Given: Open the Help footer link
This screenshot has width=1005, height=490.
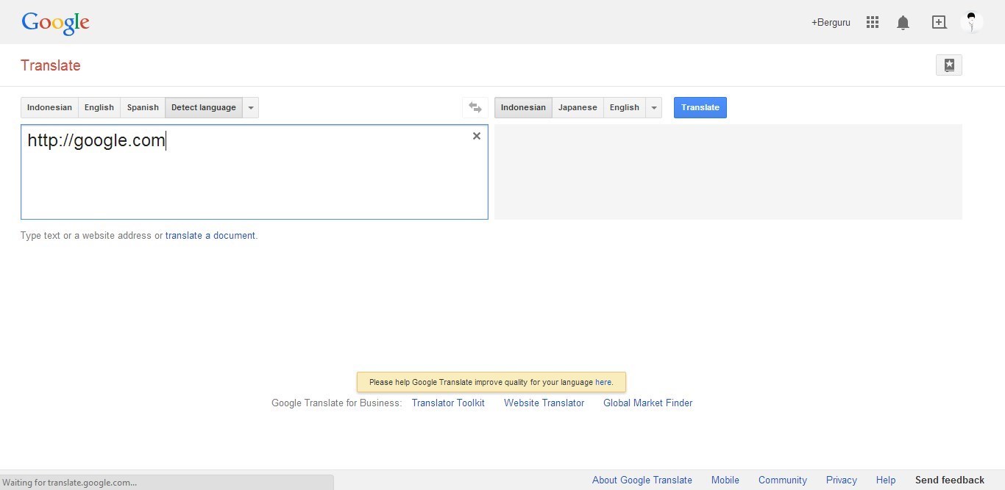Looking at the screenshot, I should [886, 480].
